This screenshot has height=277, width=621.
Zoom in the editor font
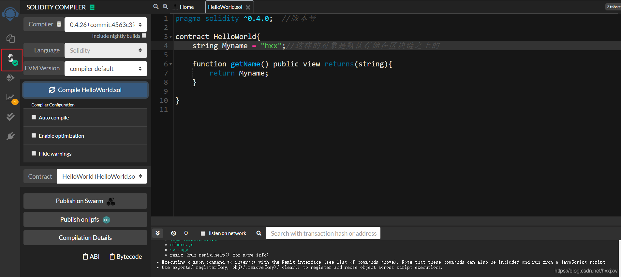165,7
